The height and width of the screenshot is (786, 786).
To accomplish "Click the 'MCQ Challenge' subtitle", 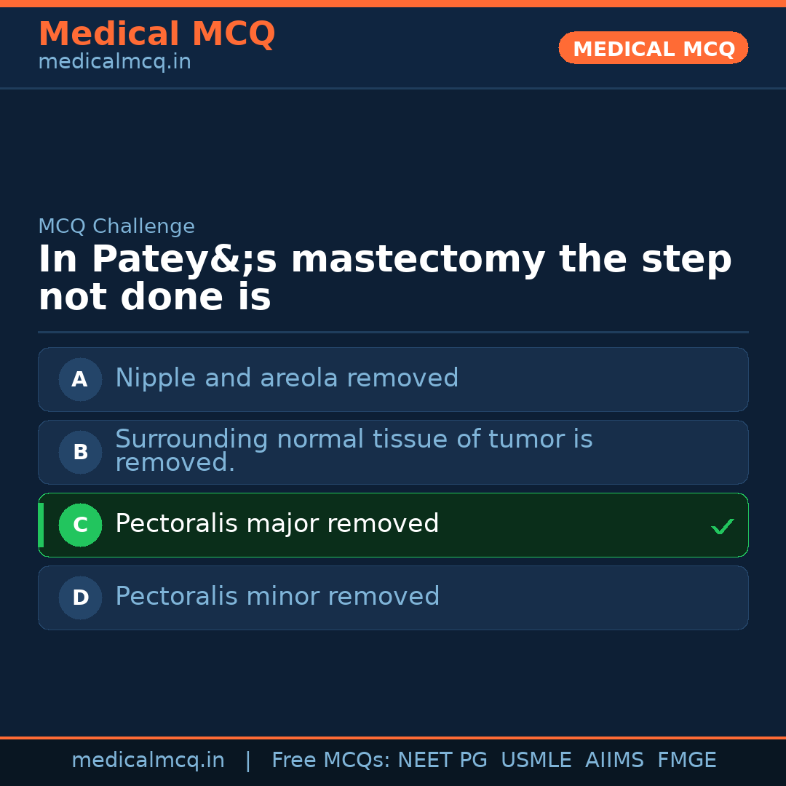I will pyautogui.click(x=116, y=226).
